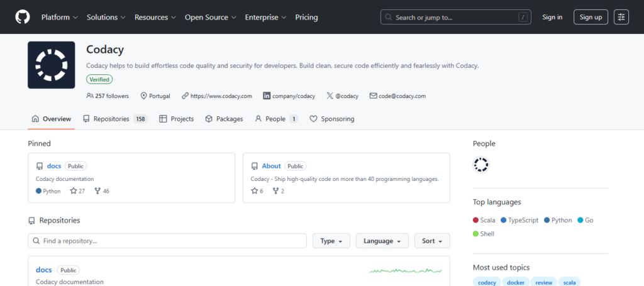644x286 pixels.
Task: Filter by Shell language
Action: click(484, 234)
